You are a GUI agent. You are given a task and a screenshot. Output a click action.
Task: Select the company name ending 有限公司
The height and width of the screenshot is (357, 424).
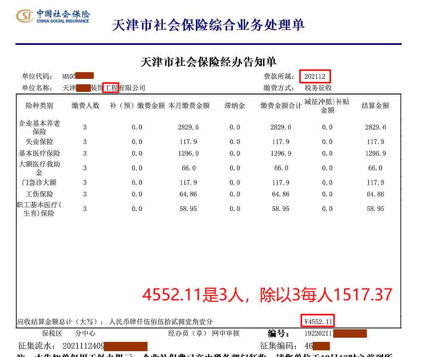pyautogui.click(x=104, y=88)
